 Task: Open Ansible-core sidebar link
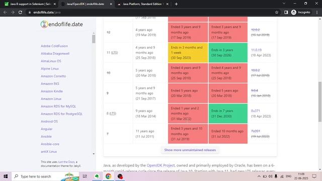point(50,144)
